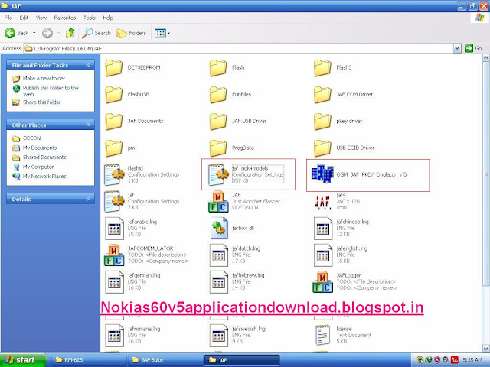Select the JAF Documents folder icon
490x367 pixels.
[113, 122]
